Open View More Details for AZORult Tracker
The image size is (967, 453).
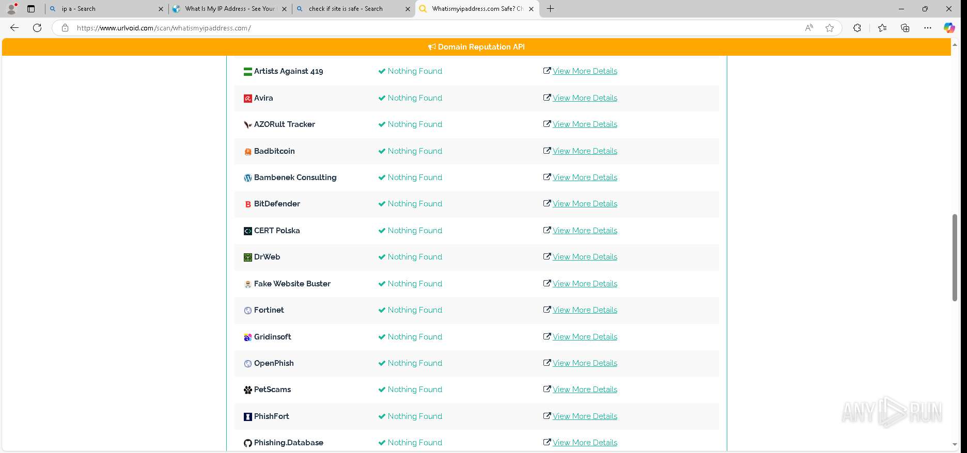coord(585,124)
